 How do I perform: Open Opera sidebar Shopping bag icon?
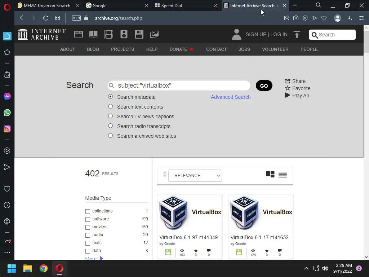[x=7, y=74]
